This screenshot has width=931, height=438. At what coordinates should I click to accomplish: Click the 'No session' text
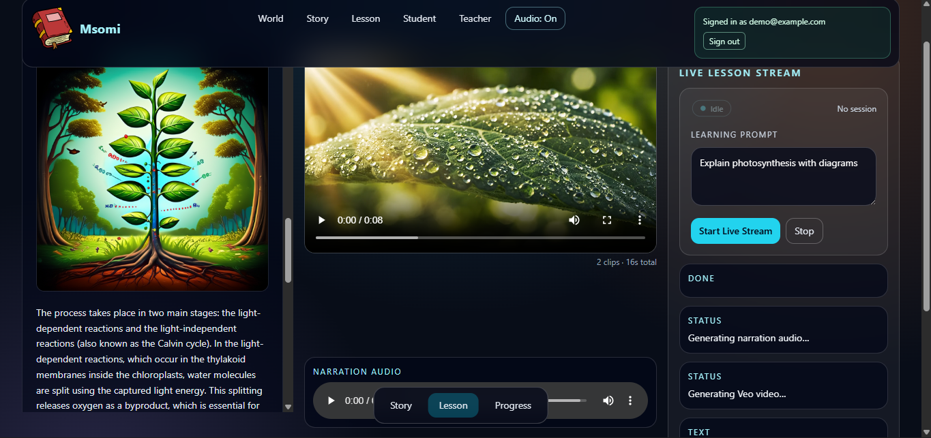click(x=857, y=109)
